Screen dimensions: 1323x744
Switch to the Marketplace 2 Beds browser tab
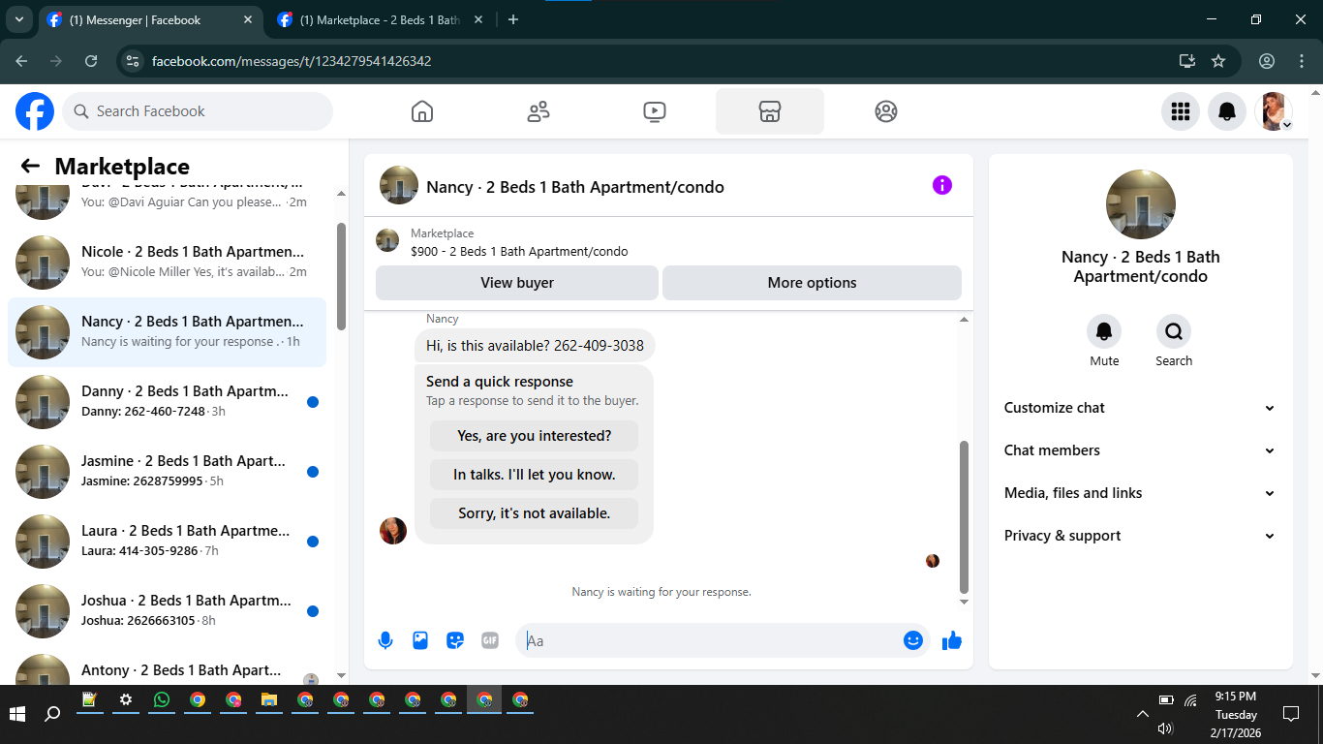[380, 19]
